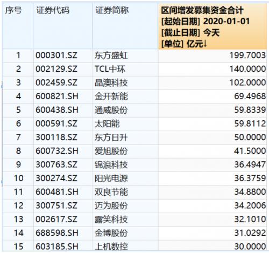Click the 东方日升 name cell
Image resolution: width=269 pixels, height=253 pixels.
111,138
